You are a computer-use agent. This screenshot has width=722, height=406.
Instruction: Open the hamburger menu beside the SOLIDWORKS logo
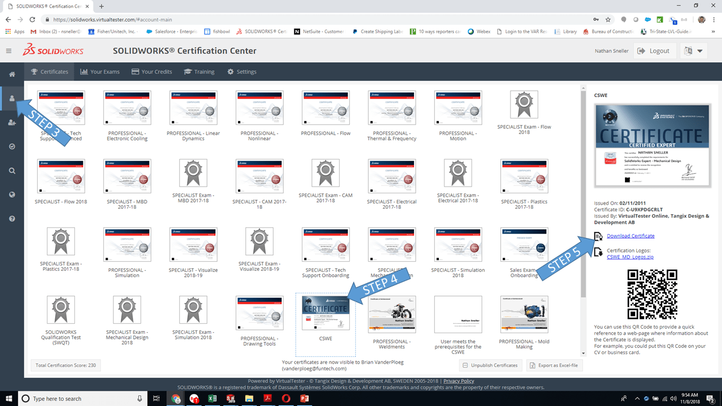[x=8, y=51]
